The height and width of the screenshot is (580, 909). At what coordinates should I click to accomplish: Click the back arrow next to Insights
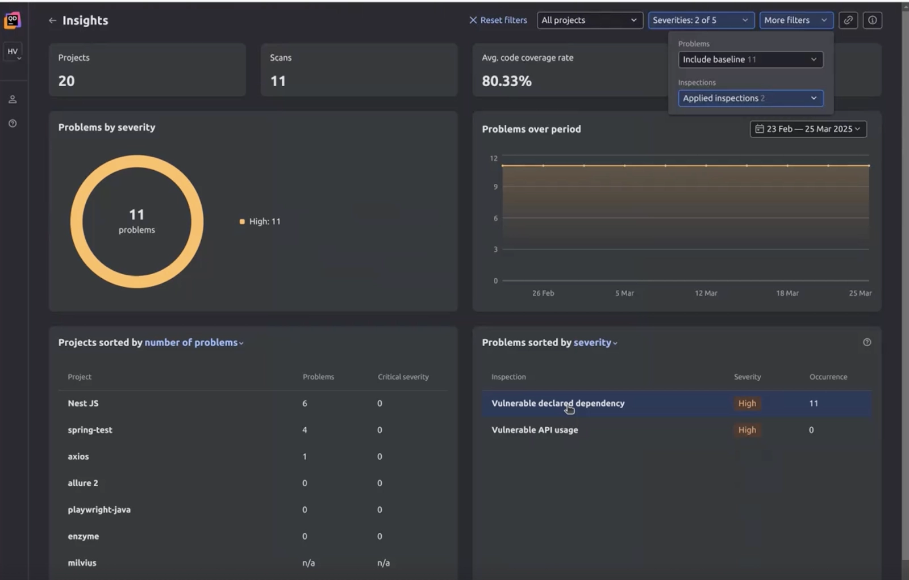[52, 20]
